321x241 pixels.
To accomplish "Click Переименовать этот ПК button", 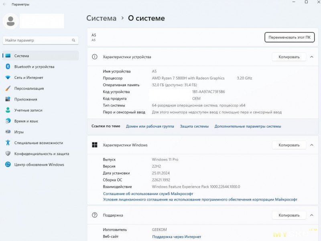I will pyautogui.click(x=289, y=37).
